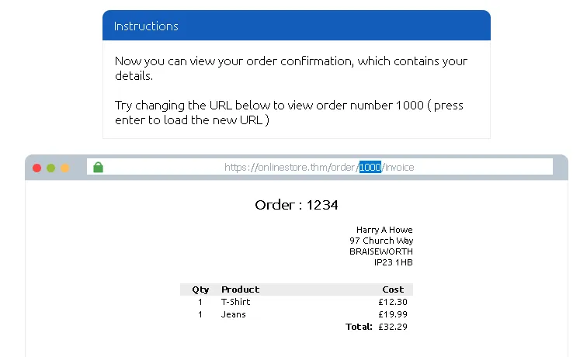The height and width of the screenshot is (357, 580).
Task: Click the red dot window button
Action: [37, 168]
